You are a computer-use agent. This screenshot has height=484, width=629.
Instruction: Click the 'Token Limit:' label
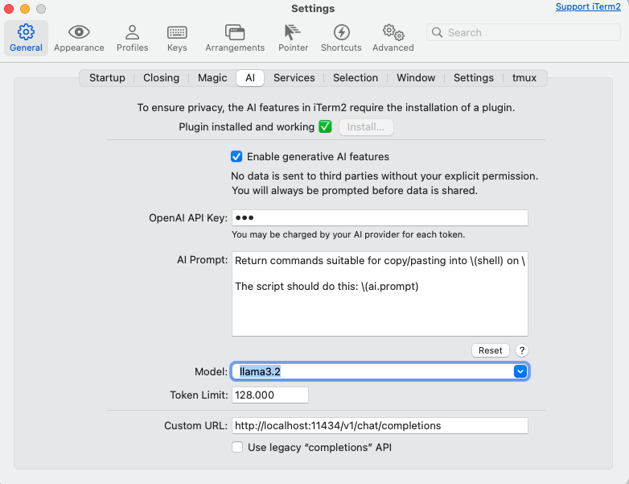(x=199, y=395)
